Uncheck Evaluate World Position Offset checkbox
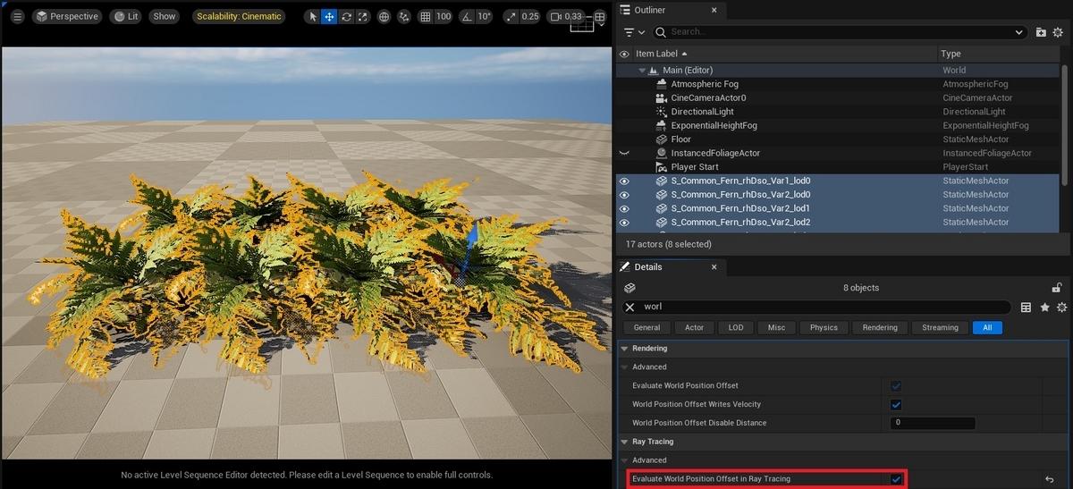Screen dimensions: 1073x489 tap(896, 385)
